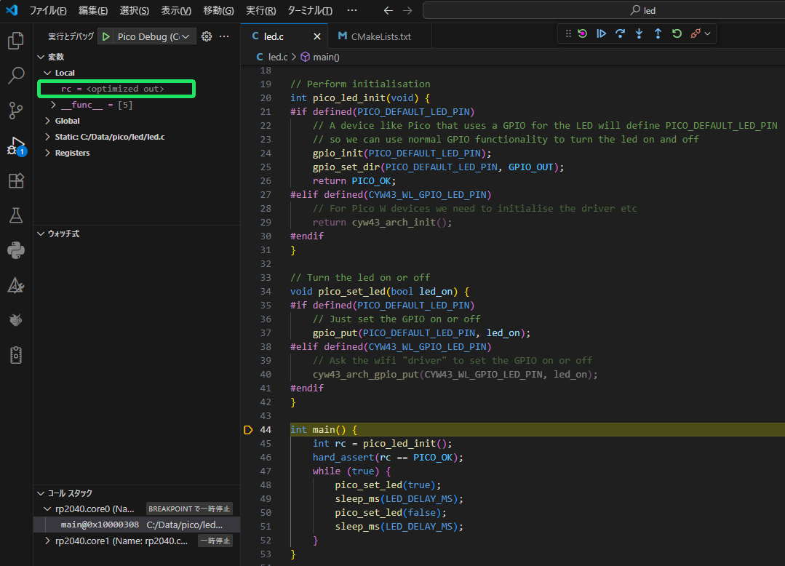785x566 pixels.
Task: Click the debug Continue button
Action: tap(601, 33)
